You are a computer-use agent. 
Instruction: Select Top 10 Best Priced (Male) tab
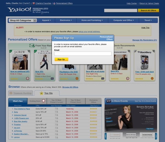click(x=76, y=101)
